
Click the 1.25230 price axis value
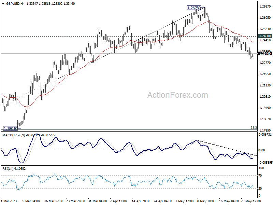[265, 29]
